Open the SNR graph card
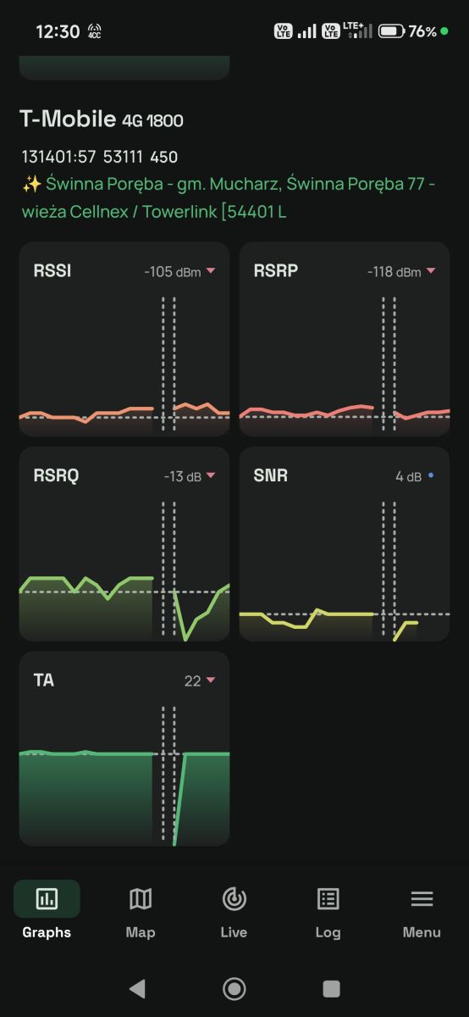This screenshot has width=469, height=1017. 345,544
